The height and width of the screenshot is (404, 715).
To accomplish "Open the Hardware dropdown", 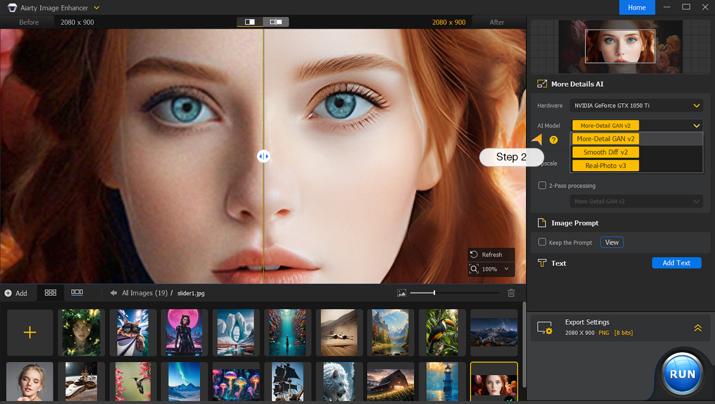I will click(x=636, y=105).
